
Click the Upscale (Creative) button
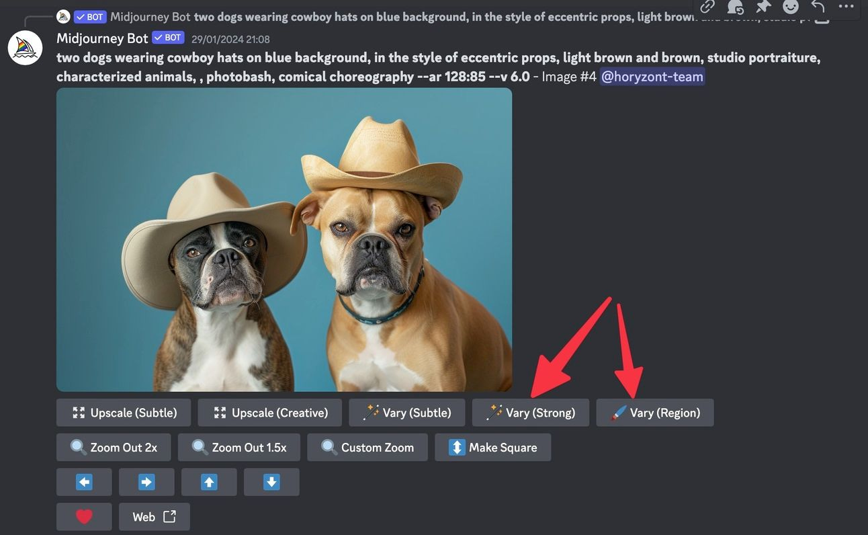(x=269, y=413)
